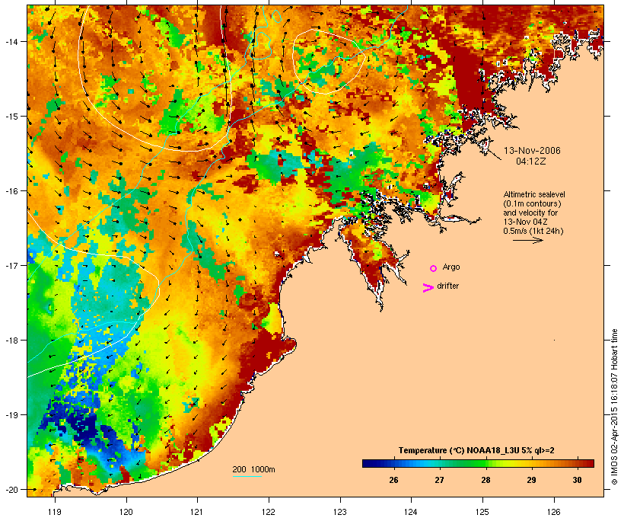The width and height of the screenshot is (624, 518).
Task: Click the Temperature NOAA18_L3U colorbar title
Action: [x=476, y=450]
